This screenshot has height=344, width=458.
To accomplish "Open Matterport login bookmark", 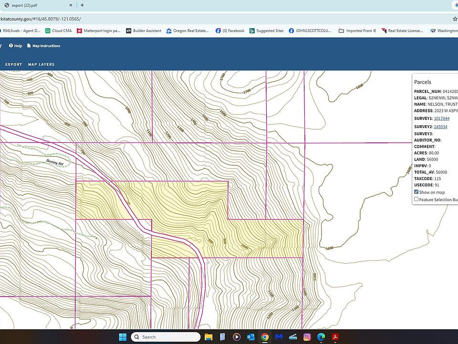I will coord(98,31).
